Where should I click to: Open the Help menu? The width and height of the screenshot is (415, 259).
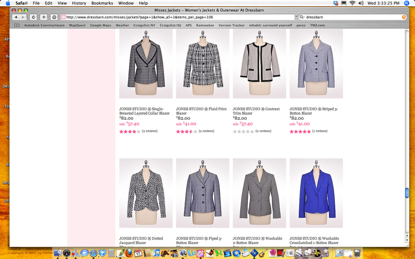[143, 3]
